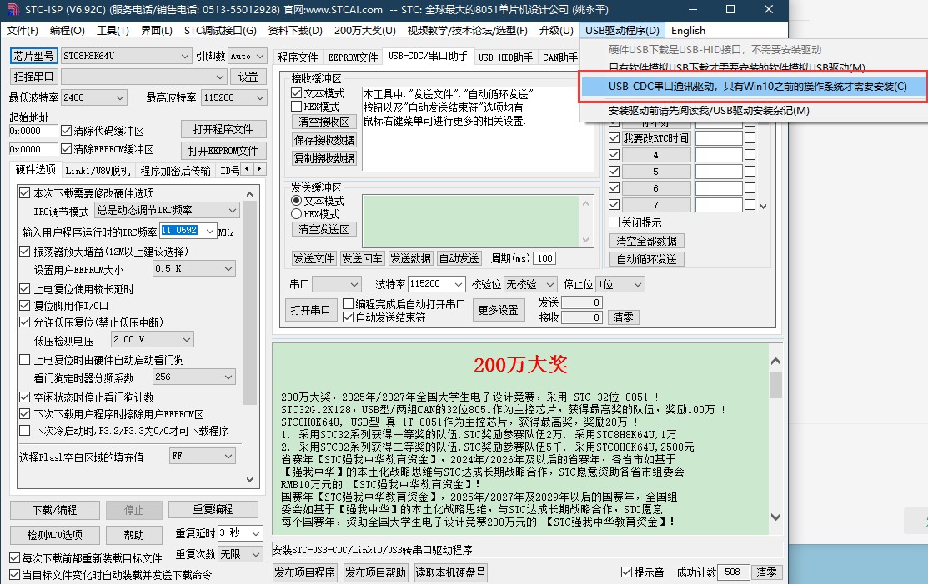Expand the IRC调节模式 dropdown
The image size is (928, 584).
[x=168, y=211]
